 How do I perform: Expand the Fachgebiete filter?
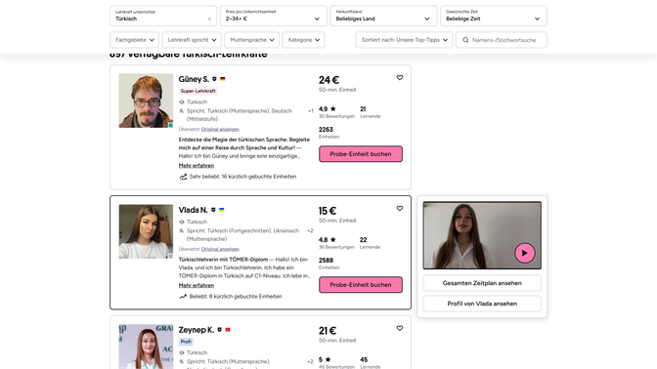[x=135, y=40]
